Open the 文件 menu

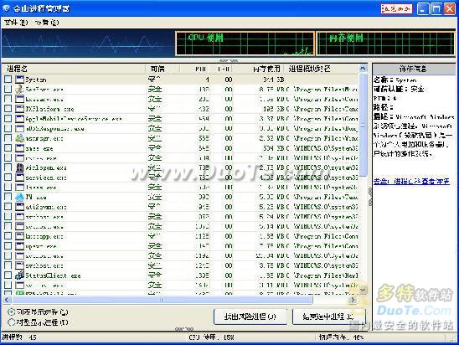[x=16, y=23]
